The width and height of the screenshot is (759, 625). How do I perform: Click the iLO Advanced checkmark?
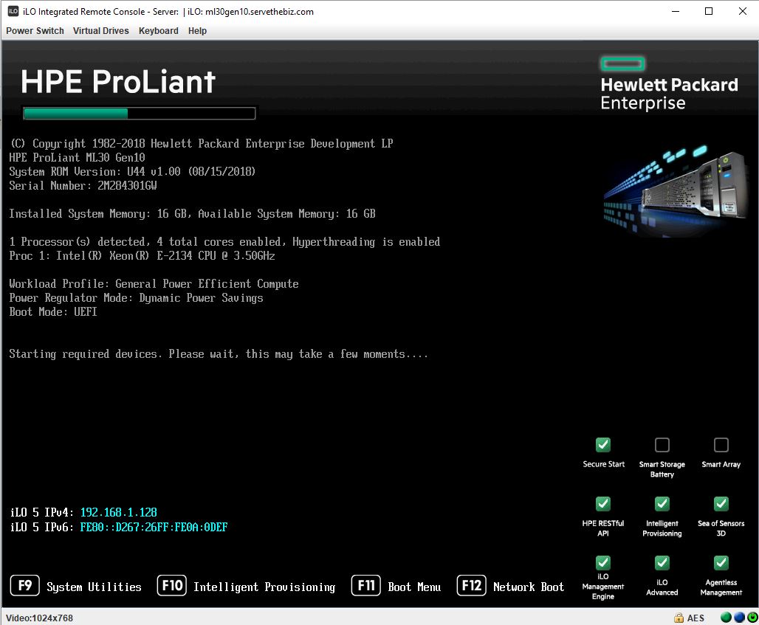pos(662,562)
